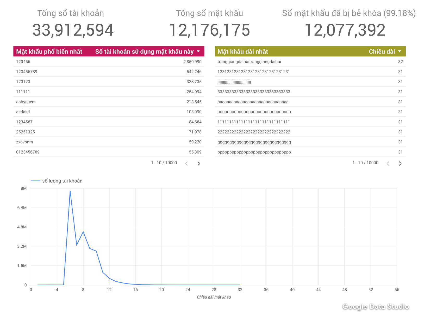Select the '2222222…' longest password row
This screenshot has width=437, height=317.
[x=310, y=132]
